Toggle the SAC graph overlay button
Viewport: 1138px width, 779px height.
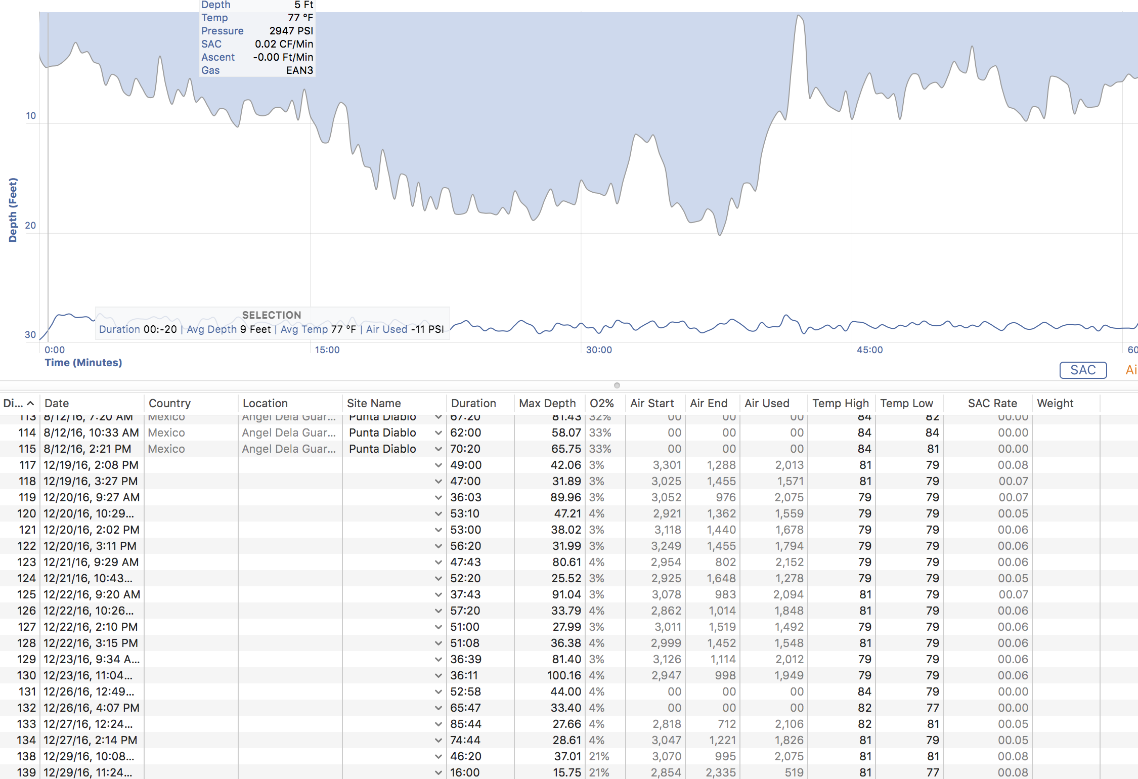(x=1082, y=370)
